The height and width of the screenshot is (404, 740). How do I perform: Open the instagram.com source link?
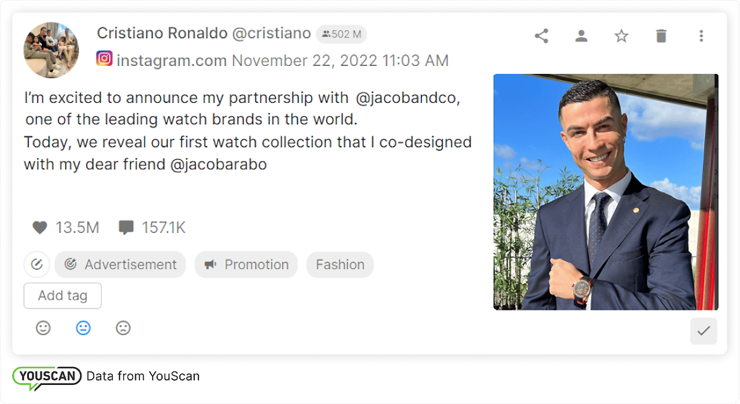click(x=171, y=60)
